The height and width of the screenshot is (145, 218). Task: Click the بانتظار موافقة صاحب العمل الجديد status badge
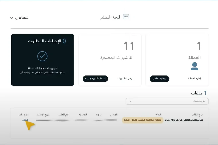tap(143, 120)
